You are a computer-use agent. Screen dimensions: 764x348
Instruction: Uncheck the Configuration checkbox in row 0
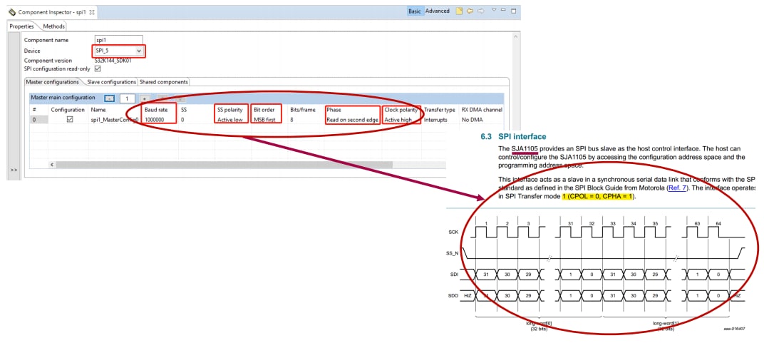pos(69,120)
